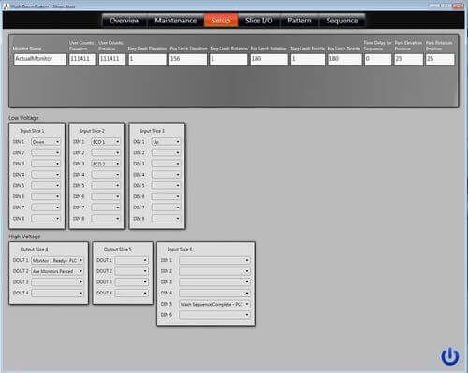The width and height of the screenshot is (468, 373).
Task: Open the Pattern tab
Action: pos(300,21)
